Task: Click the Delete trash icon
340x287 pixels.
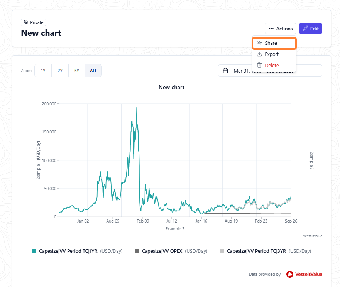Action: click(x=259, y=65)
